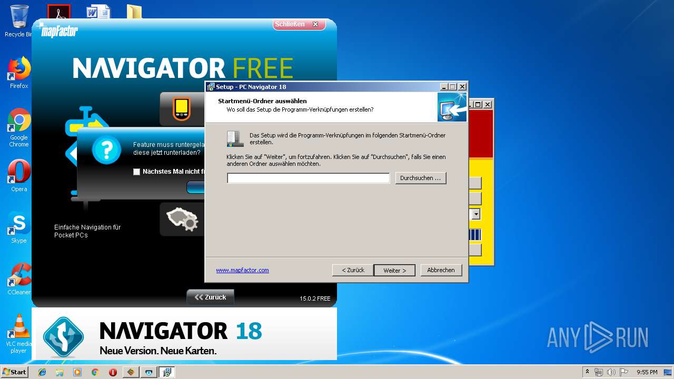This screenshot has width=674, height=379.
Task: Open the dropdown in the yellow background window
Action: click(476, 214)
